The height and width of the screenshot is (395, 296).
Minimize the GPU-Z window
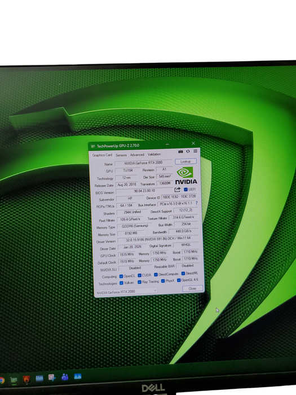click(167, 144)
